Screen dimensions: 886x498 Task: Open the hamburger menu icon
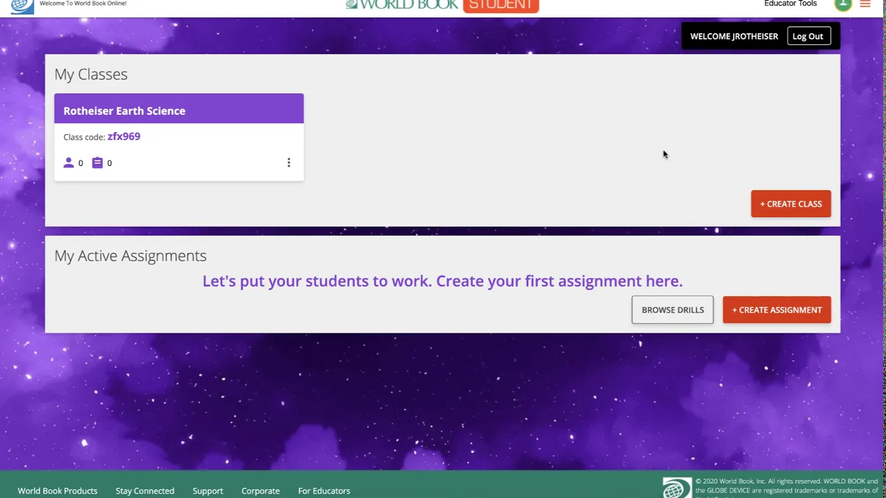(865, 4)
